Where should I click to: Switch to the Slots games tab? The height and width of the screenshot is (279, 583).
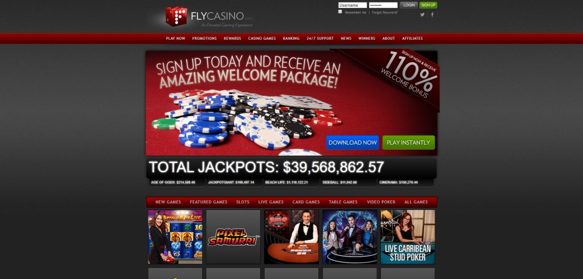pos(243,202)
